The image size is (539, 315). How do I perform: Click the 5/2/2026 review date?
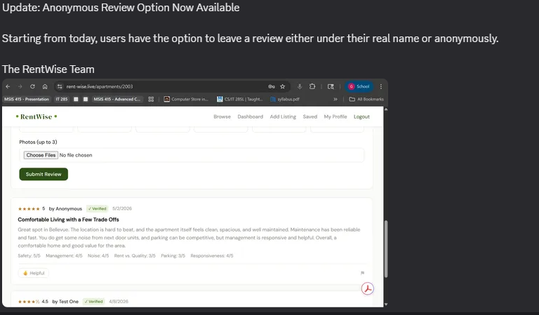pyautogui.click(x=122, y=208)
